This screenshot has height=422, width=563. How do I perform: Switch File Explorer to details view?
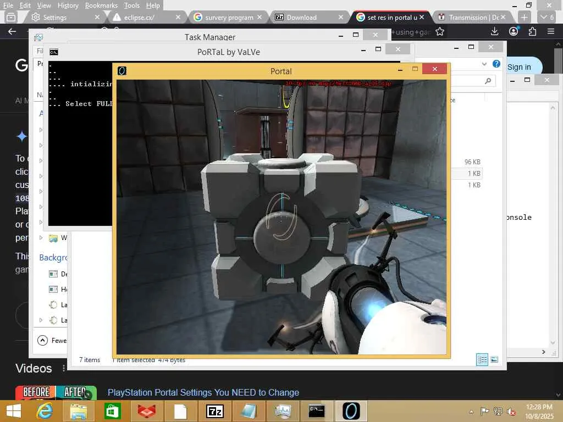click(x=482, y=359)
